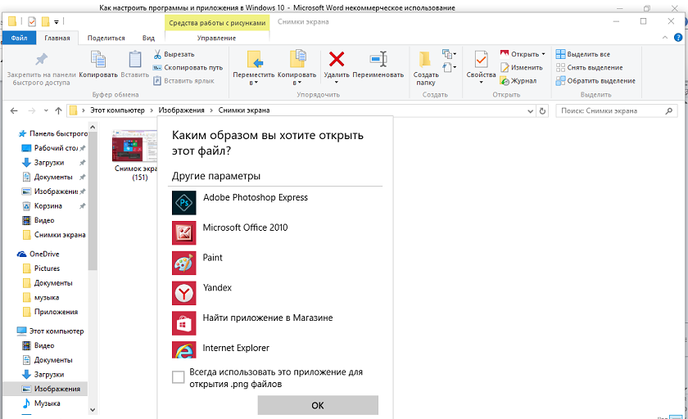This screenshot has width=688, height=419.
Task: Choose Paint from the app list
Action: [212, 258]
